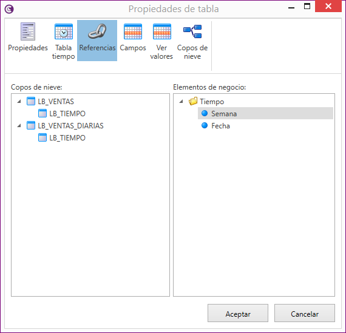The height and width of the screenshot is (333, 346).
Task: Open the Propiedades toolbar icon
Action: point(28,31)
